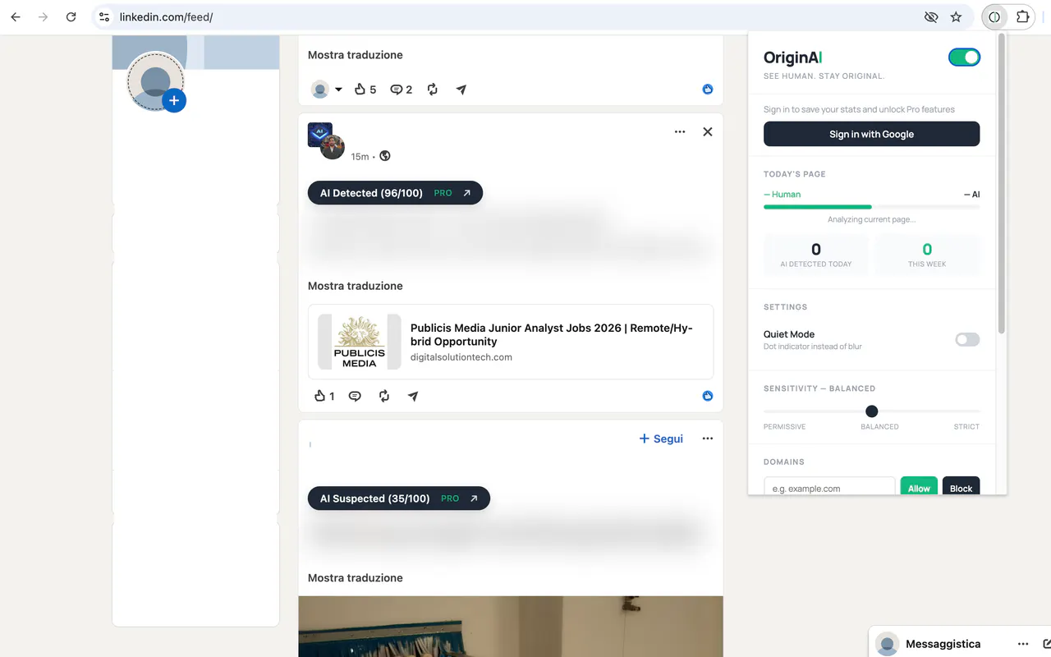1051x657 pixels.
Task: Comment on the post with 2 comments
Action: click(x=401, y=90)
